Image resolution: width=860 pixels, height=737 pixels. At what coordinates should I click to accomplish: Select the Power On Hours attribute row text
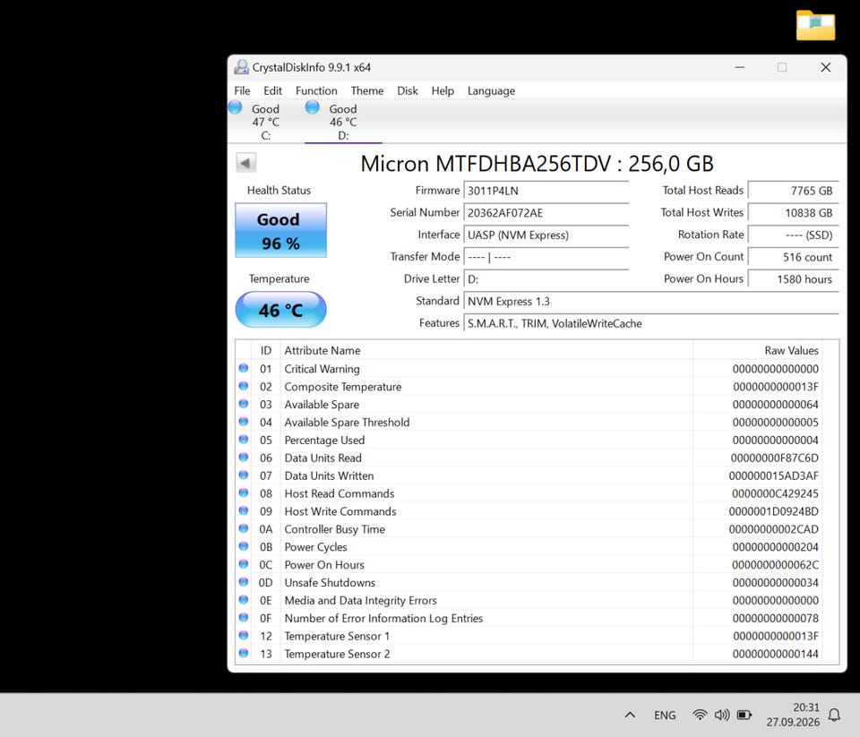[324, 564]
